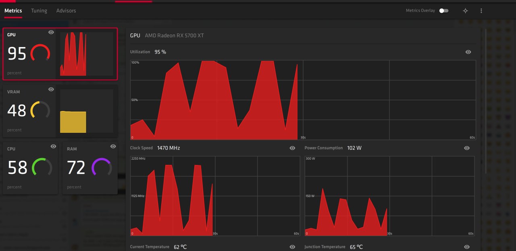516x251 pixels.
Task: Click the 62 °C current temperature value
Action: tap(180, 247)
